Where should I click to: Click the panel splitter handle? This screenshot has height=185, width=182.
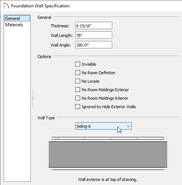32,98
